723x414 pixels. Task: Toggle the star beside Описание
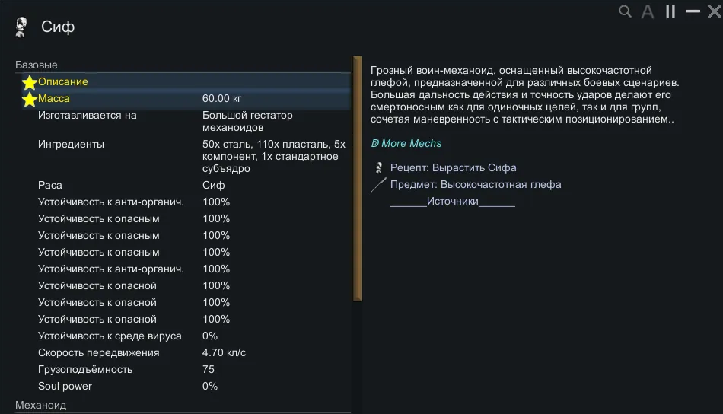coord(30,82)
